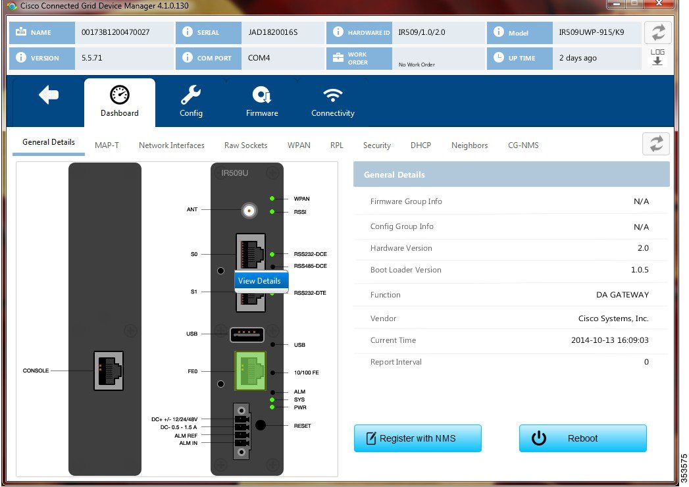This screenshot has height=487, width=689.
Task: Click the RSSI status LED
Action: click(272, 212)
